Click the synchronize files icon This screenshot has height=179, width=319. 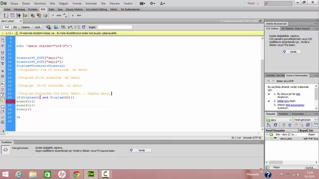coord(308,125)
